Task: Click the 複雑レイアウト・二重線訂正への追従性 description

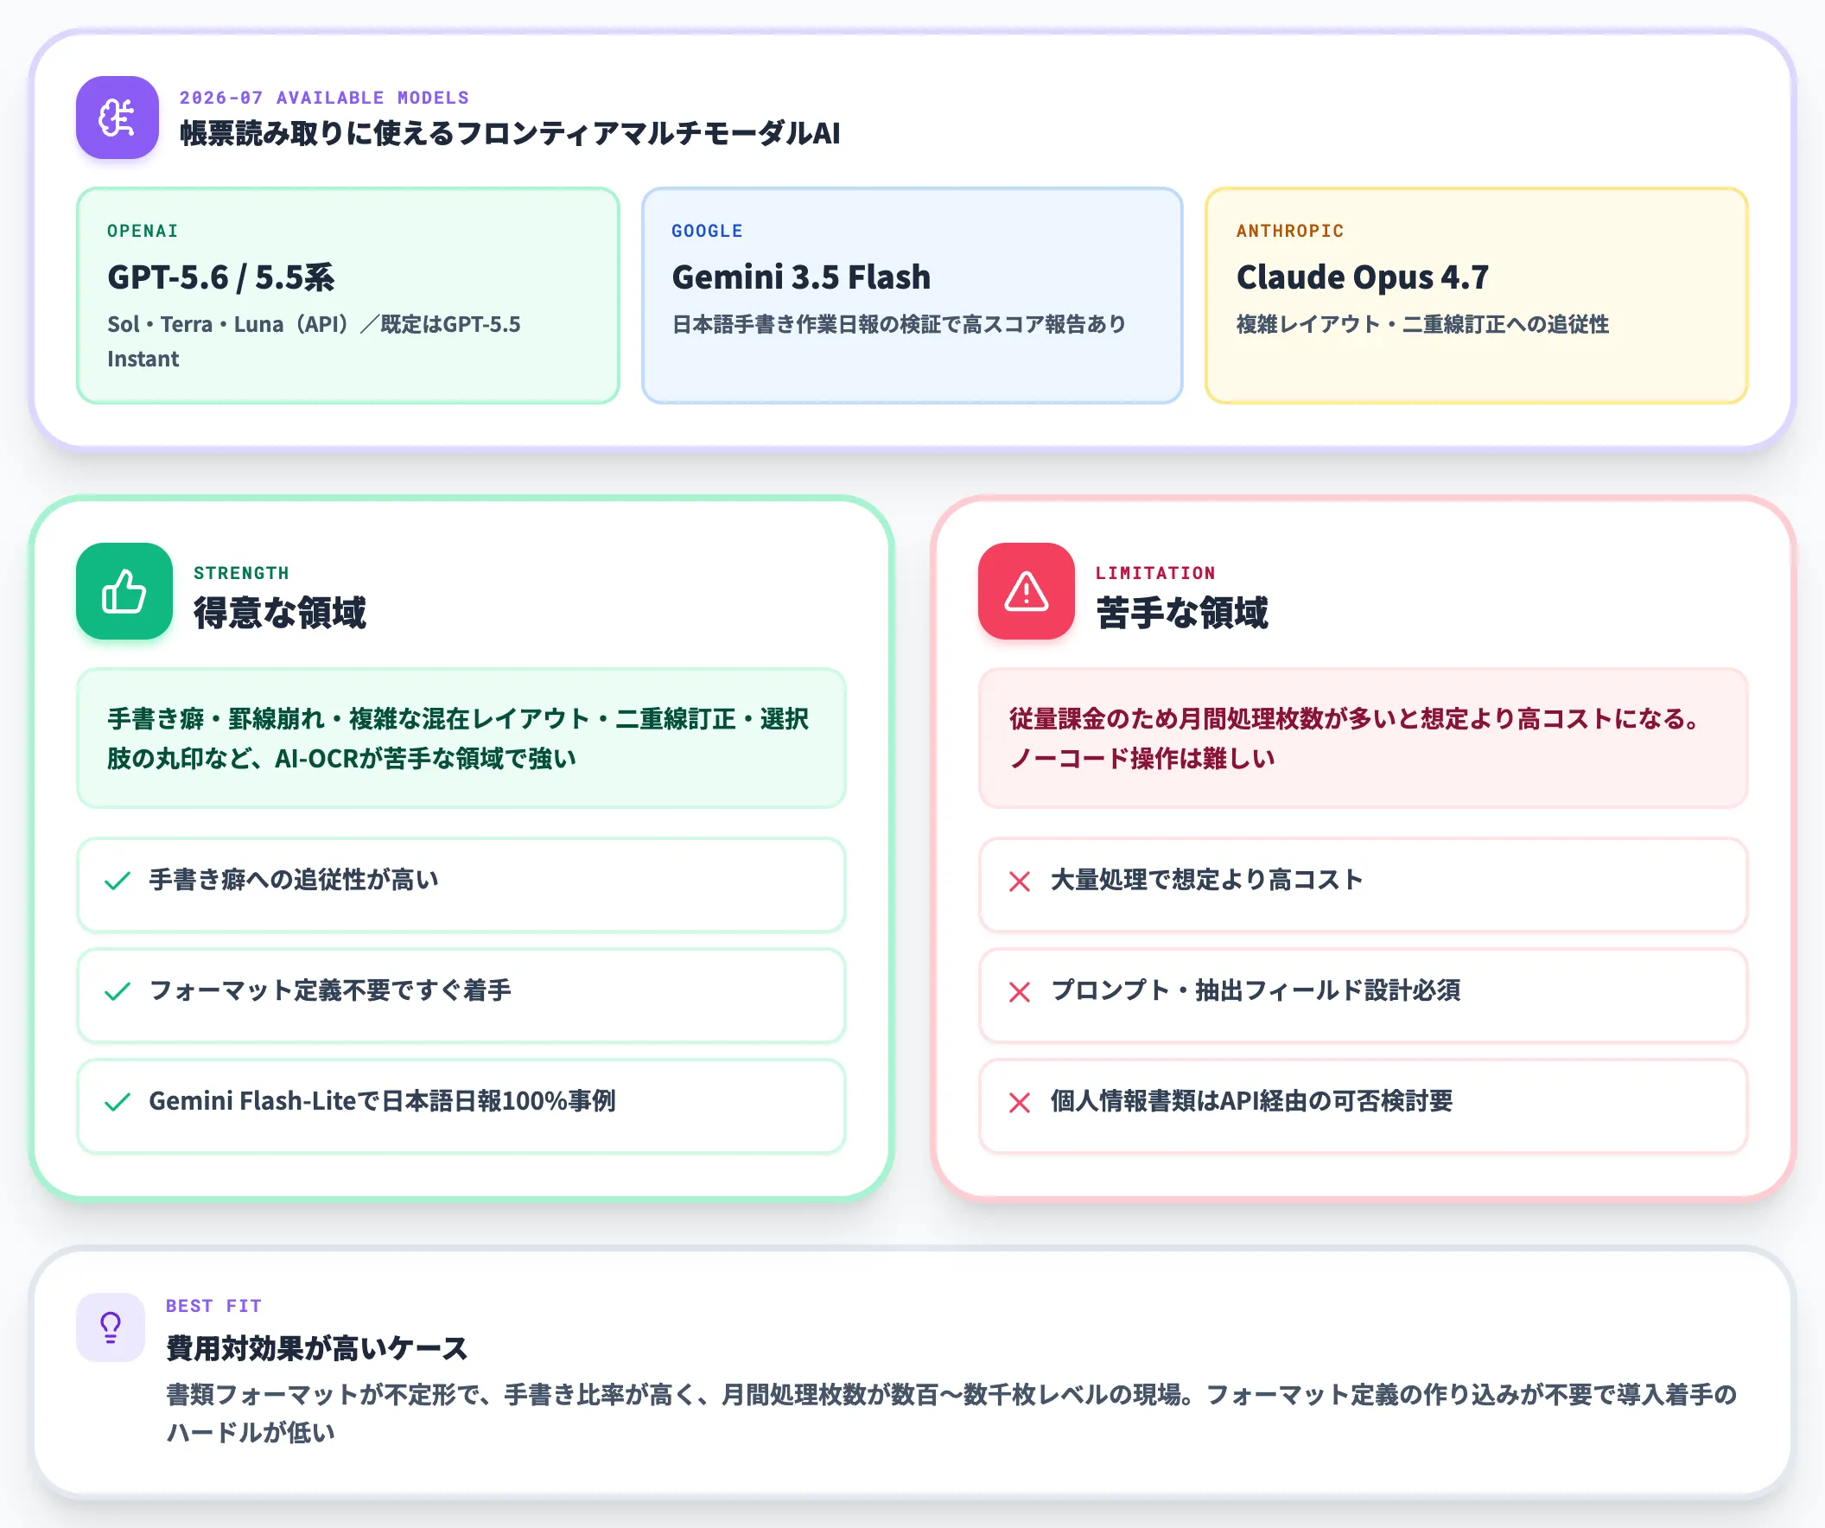Action: pos(1422,324)
